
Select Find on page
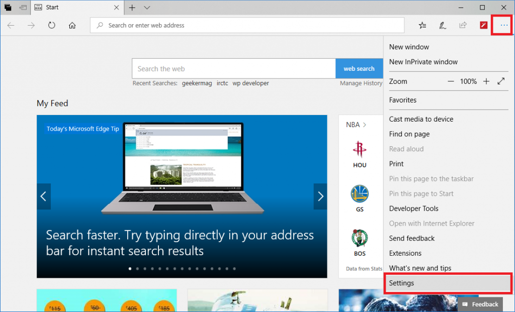[x=409, y=134]
